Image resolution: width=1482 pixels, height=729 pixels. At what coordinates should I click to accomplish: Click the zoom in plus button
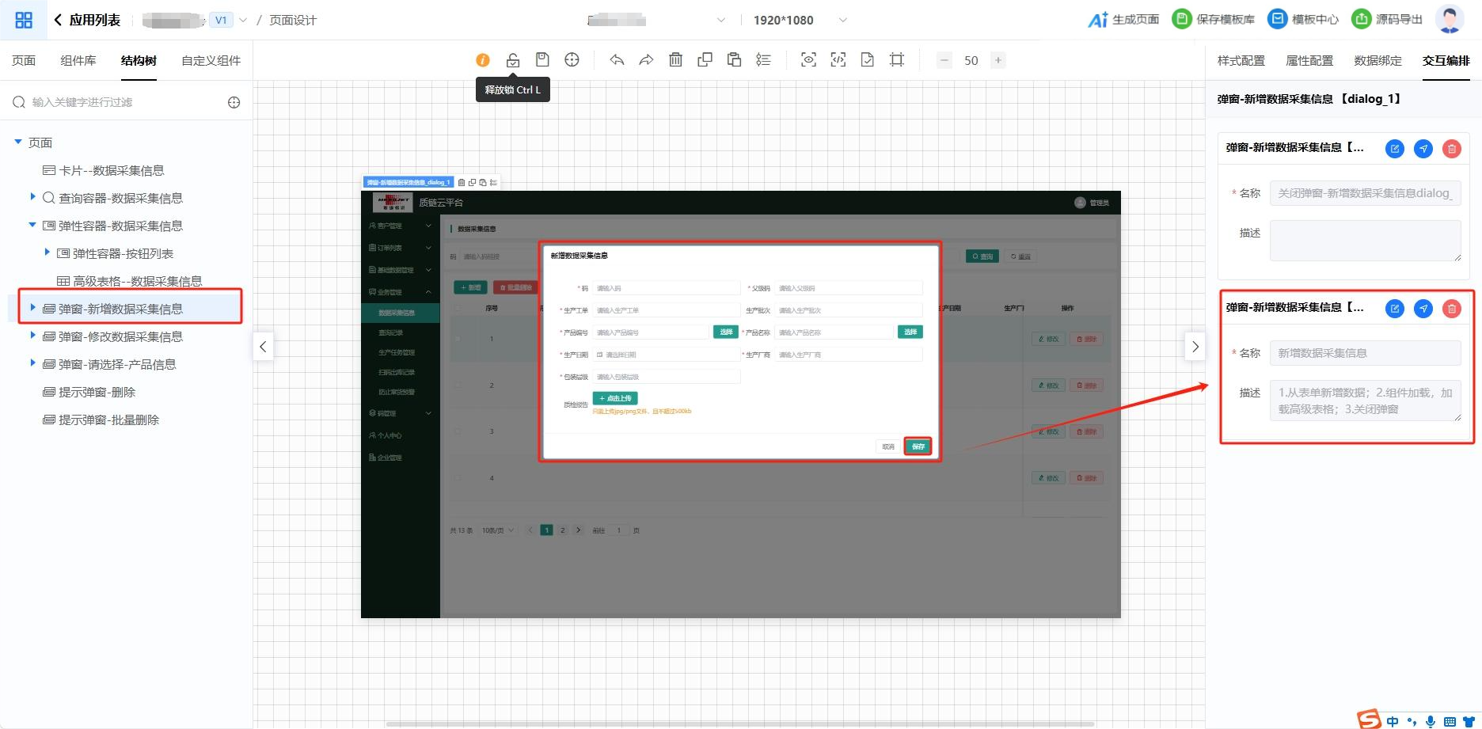click(x=998, y=60)
